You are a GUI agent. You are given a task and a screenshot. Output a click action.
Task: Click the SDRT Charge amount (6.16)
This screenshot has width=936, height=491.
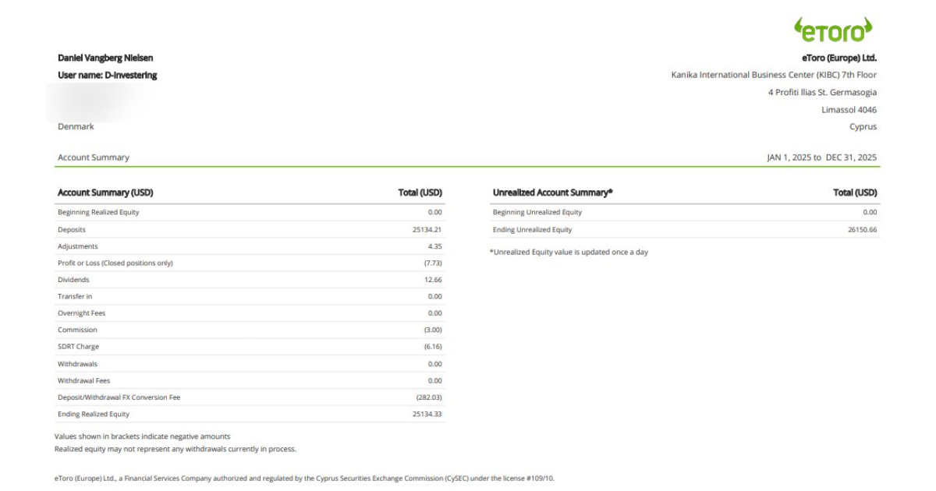point(432,347)
